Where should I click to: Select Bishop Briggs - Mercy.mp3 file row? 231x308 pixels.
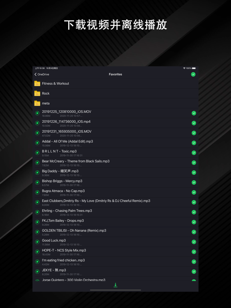coord(115,182)
